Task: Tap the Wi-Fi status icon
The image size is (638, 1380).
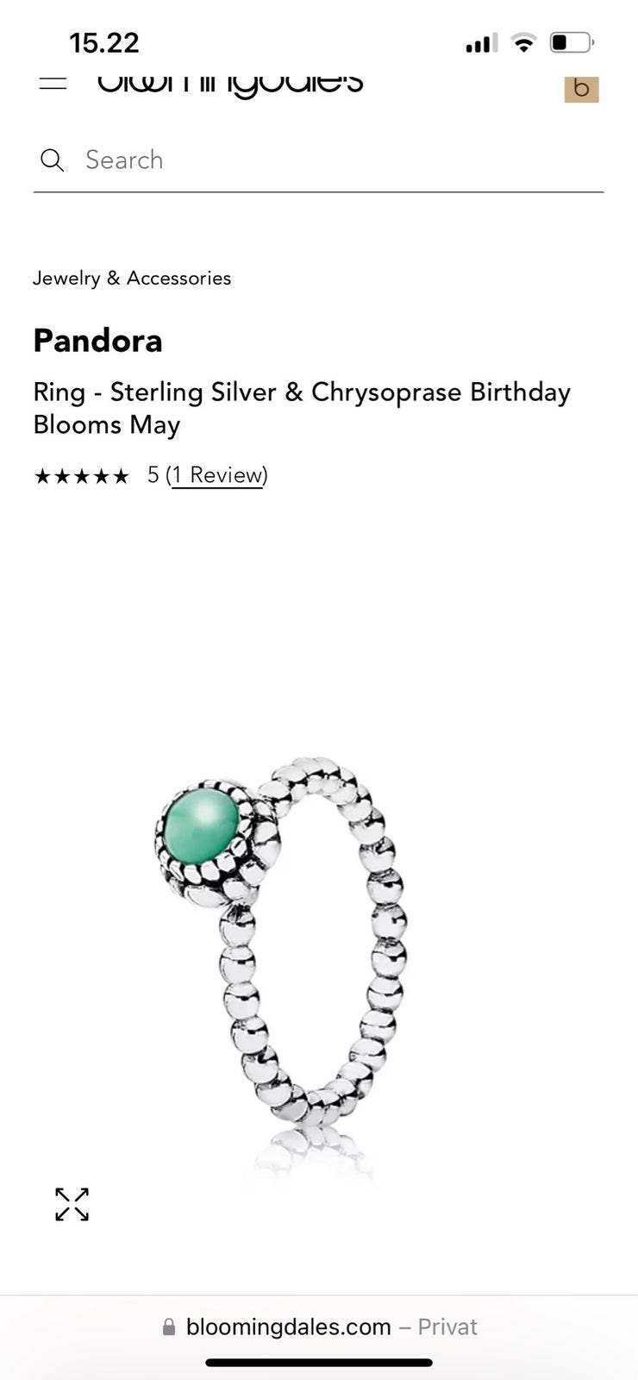Action: pos(523,42)
